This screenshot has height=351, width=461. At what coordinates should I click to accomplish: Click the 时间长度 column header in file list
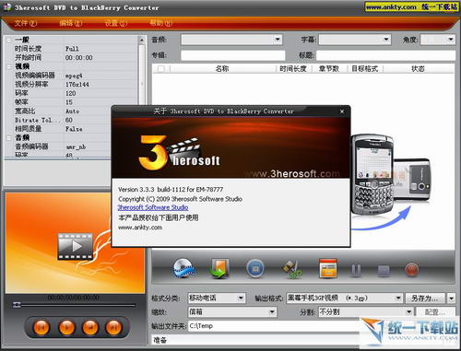[293, 69]
